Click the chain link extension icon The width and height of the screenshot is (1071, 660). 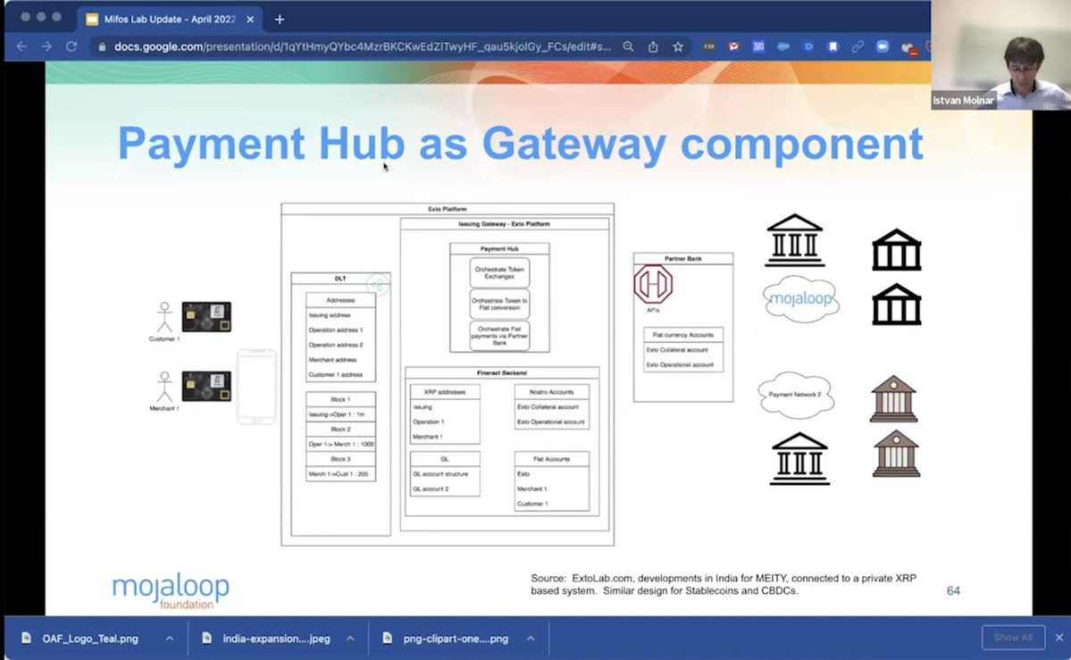(x=858, y=46)
